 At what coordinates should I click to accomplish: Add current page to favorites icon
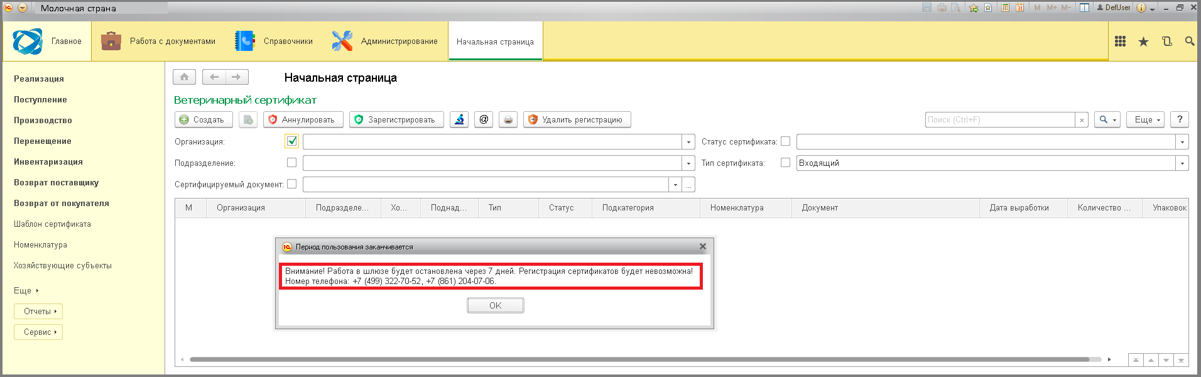[x=974, y=8]
